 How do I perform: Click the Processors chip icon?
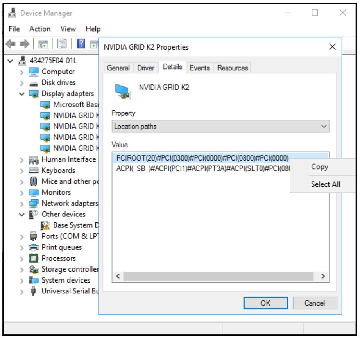pos(34,258)
